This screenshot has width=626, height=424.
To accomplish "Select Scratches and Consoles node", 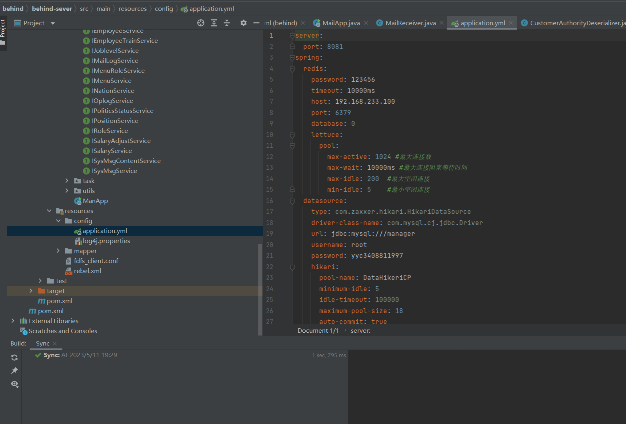I will click(x=58, y=331).
